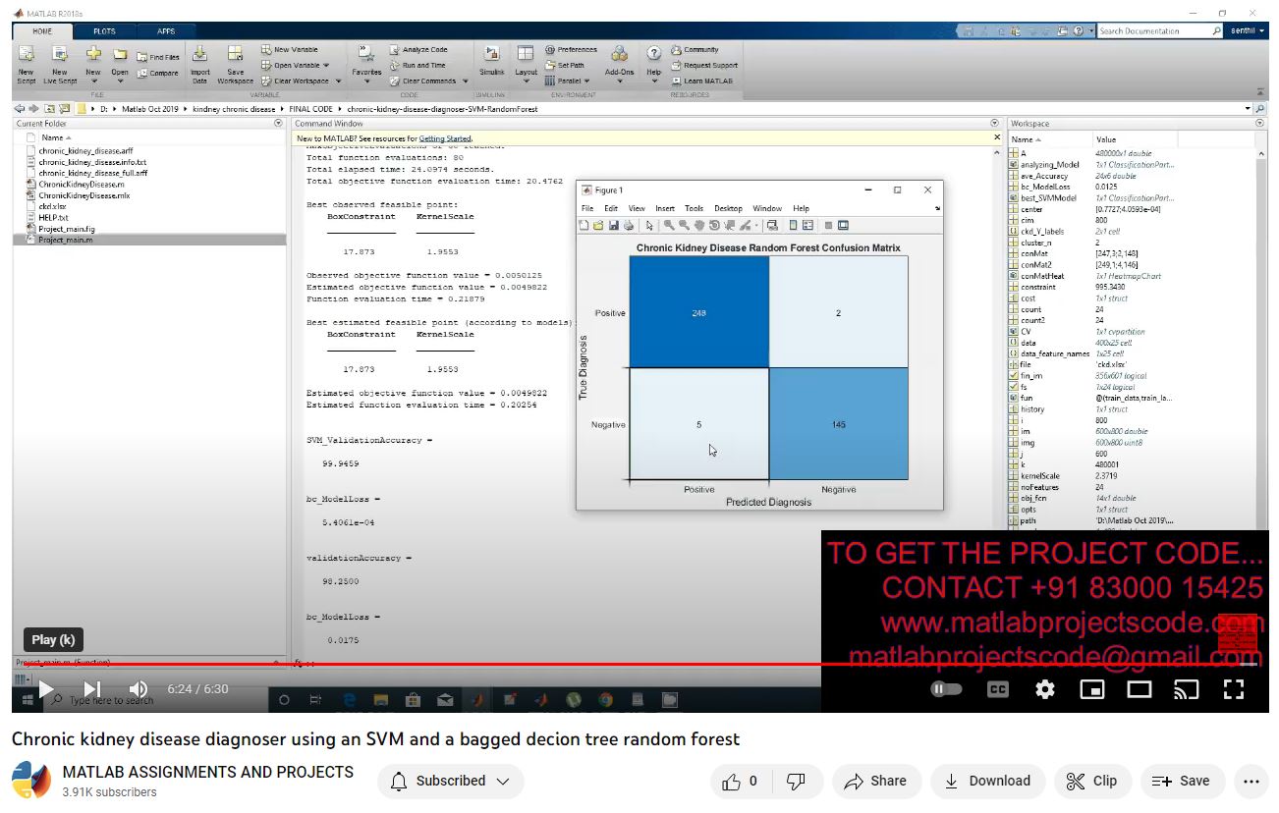
Task: Enter fullscreen mode on the video
Action: point(1234,689)
